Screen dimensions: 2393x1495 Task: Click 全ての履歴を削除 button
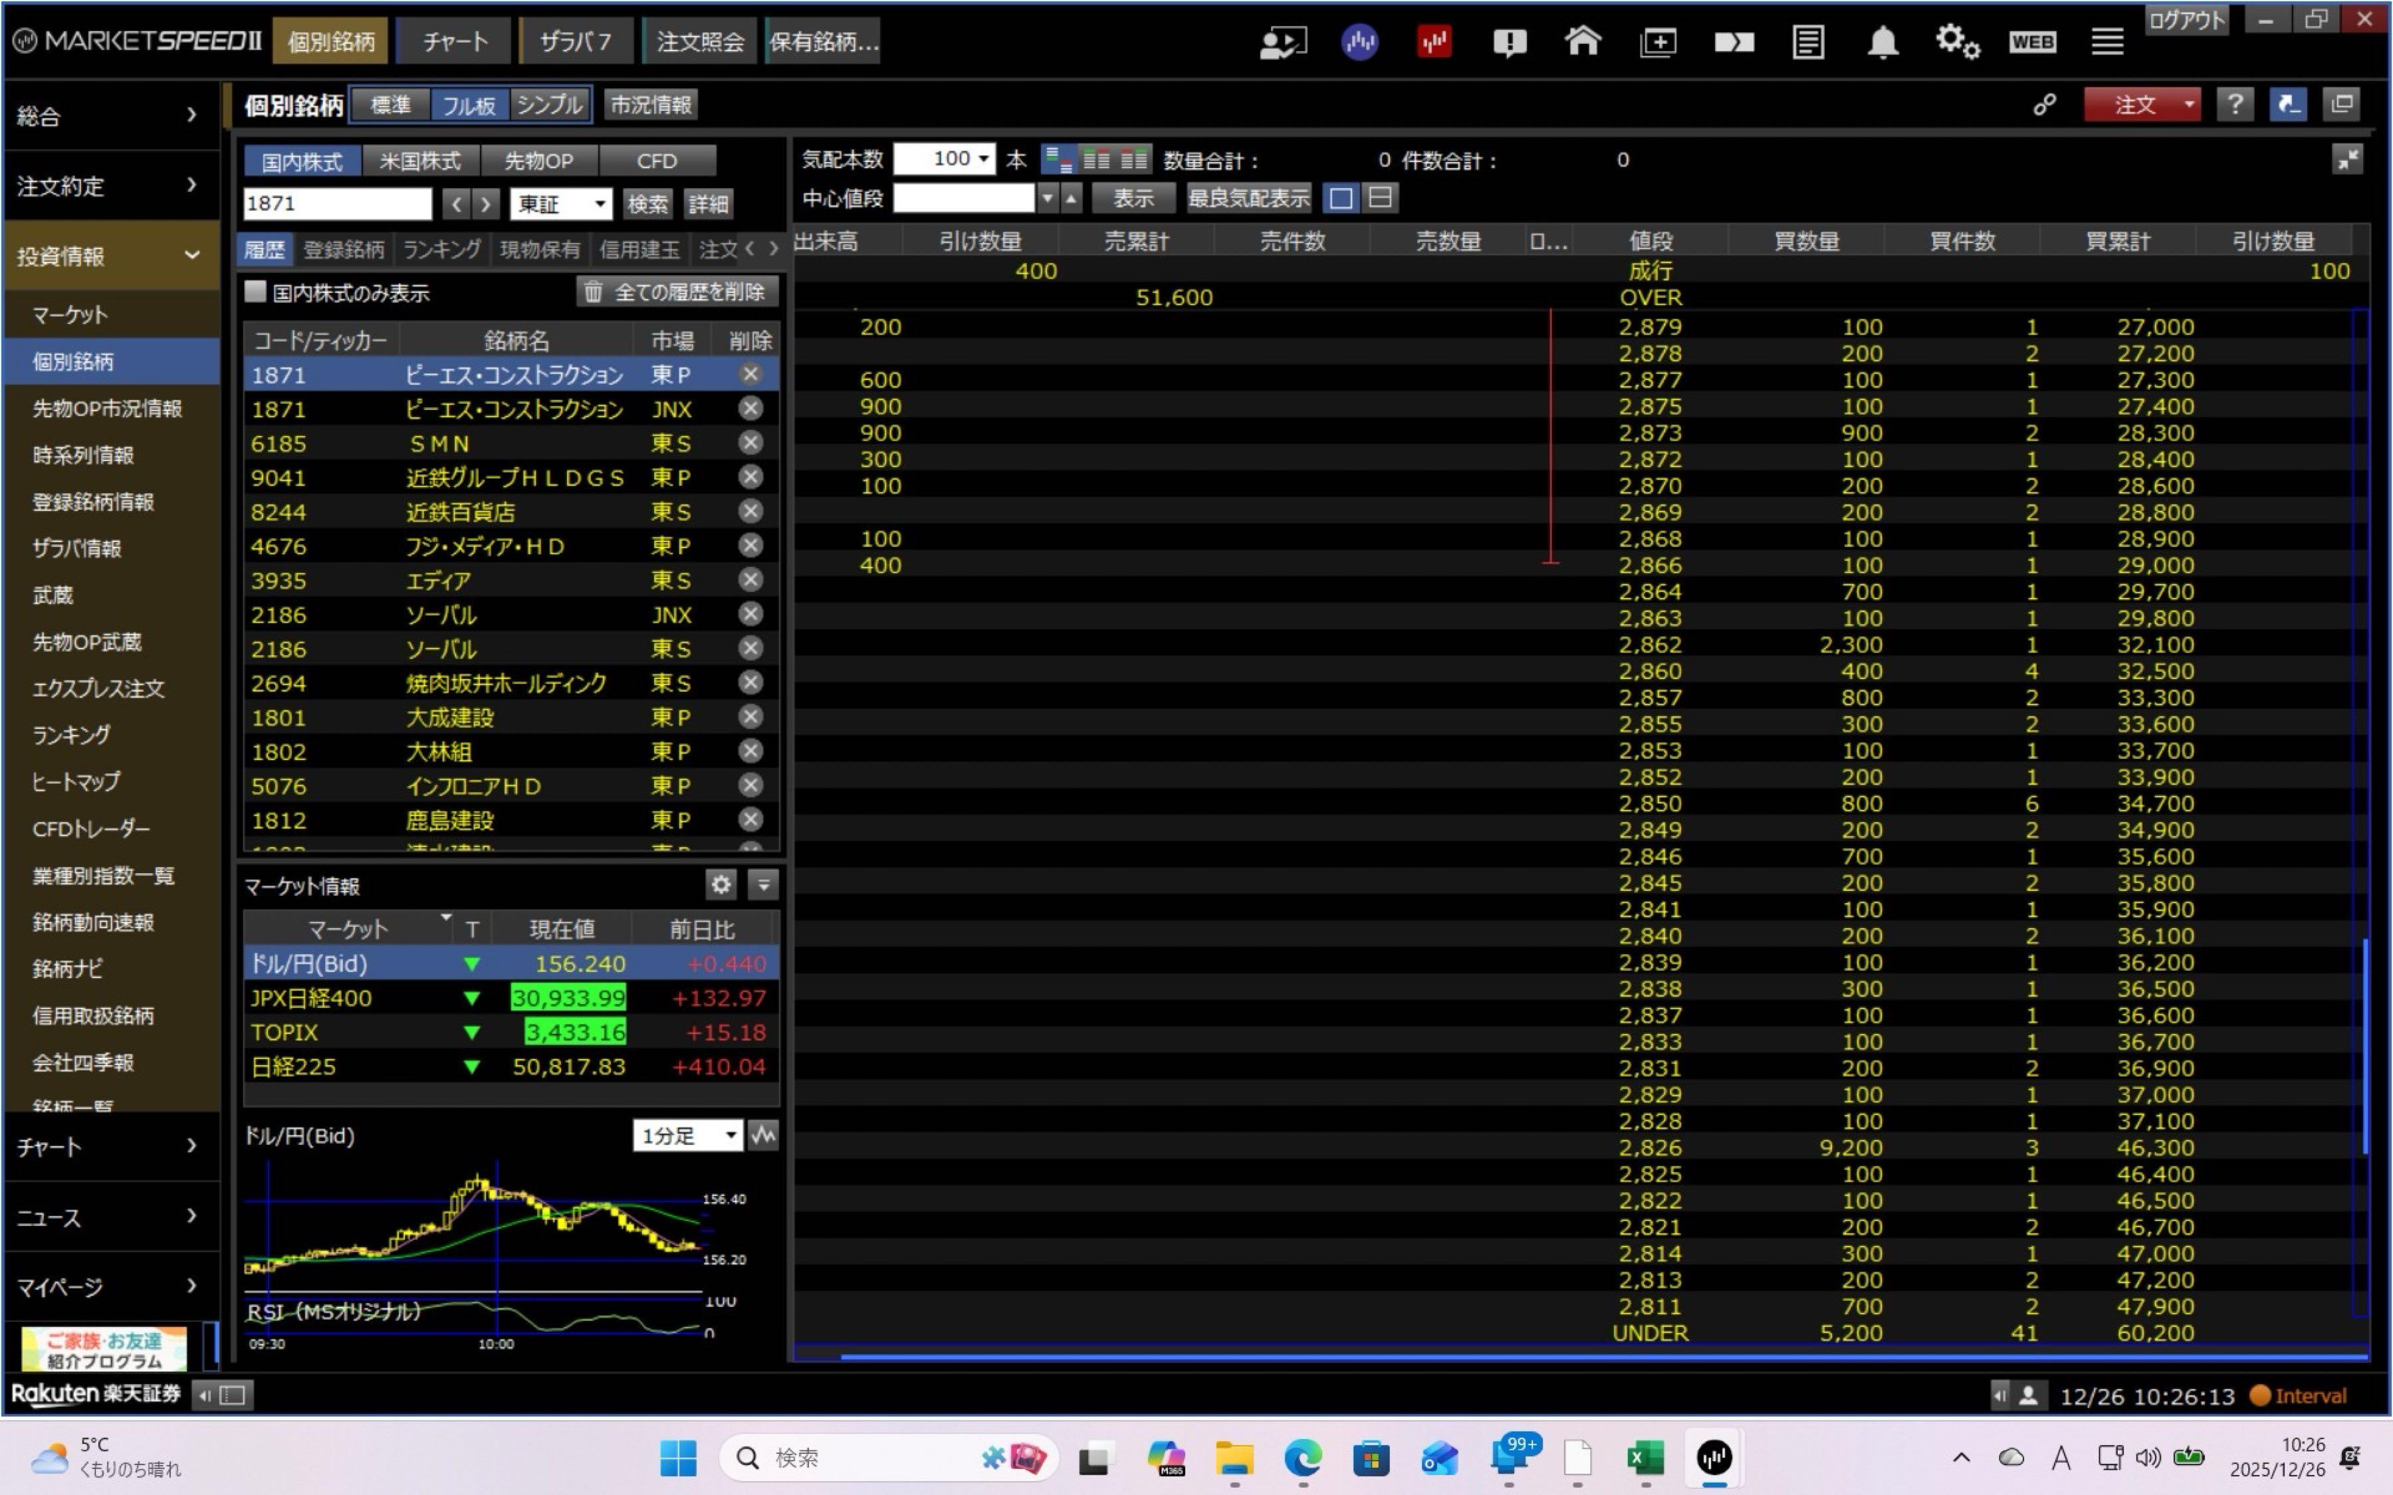[677, 292]
